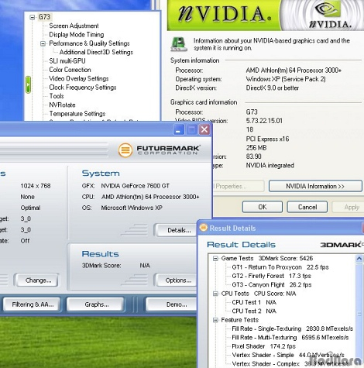Viewport: 364px width, 368px height.
Task: Close the 3DMark window
Action: click(204, 129)
